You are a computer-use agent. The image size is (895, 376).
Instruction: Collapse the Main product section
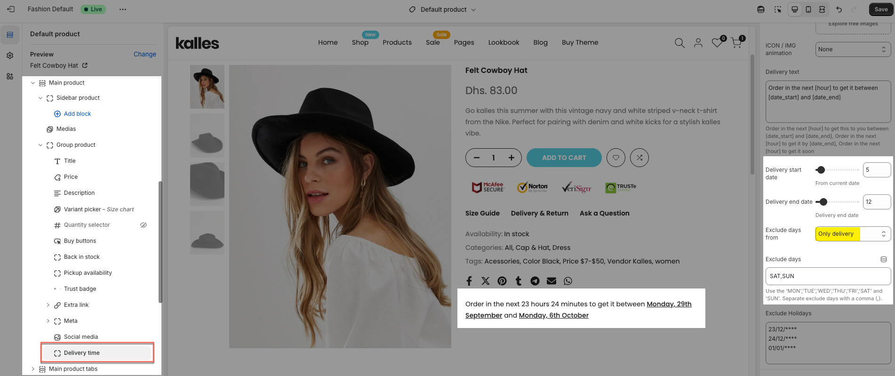coord(33,83)
